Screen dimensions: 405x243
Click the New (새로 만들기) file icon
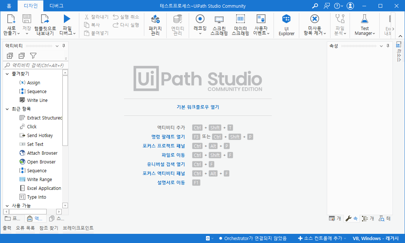11,19
